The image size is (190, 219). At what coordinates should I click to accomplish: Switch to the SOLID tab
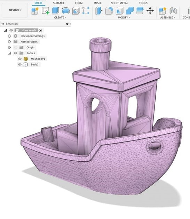[38, 3]
